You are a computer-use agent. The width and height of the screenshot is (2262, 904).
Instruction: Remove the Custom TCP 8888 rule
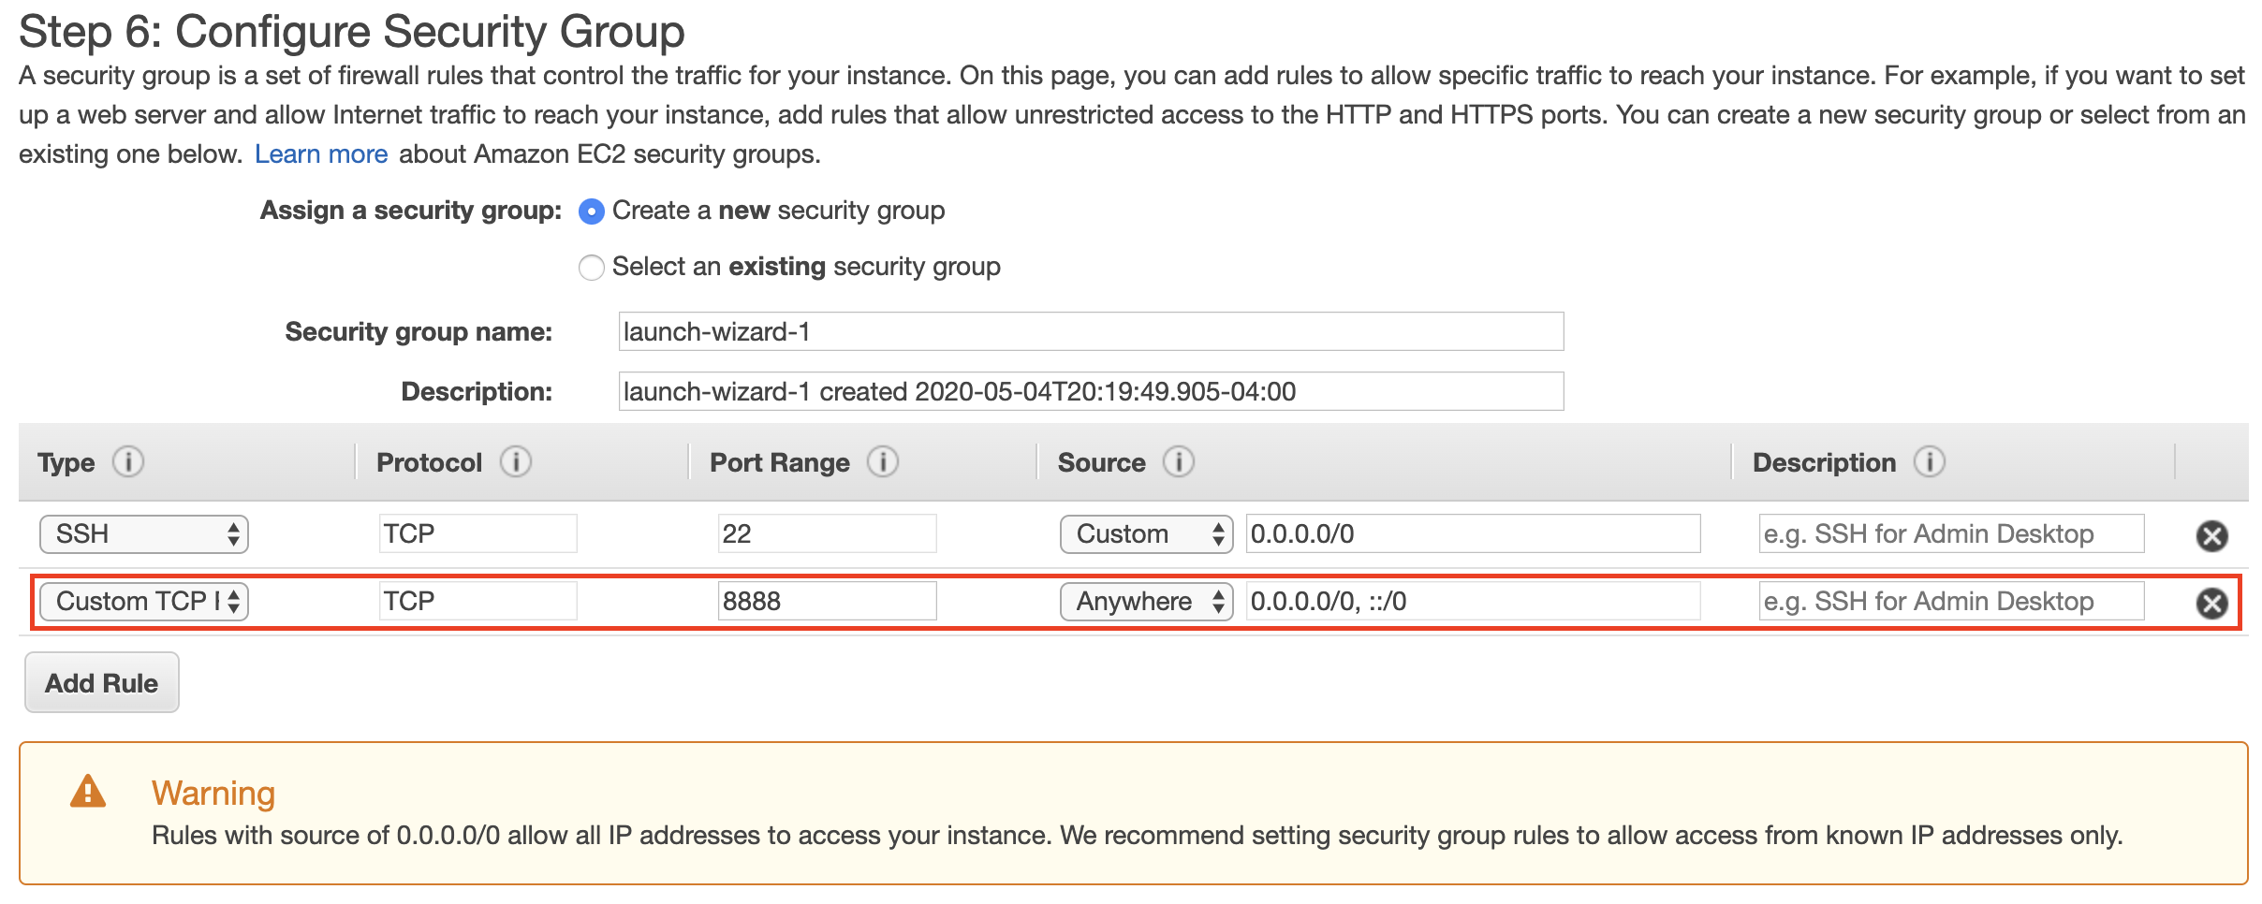pyautogui.click(x=2211, y=604)
